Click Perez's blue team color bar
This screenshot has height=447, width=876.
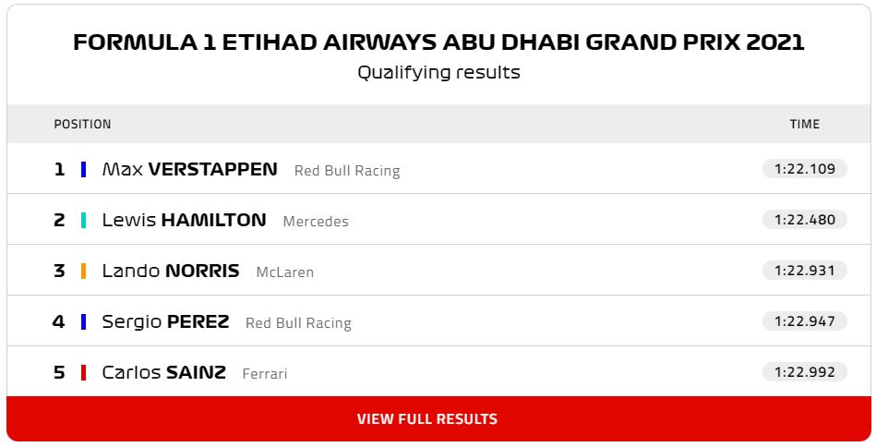pyautogui.click(x=83, y=321)
